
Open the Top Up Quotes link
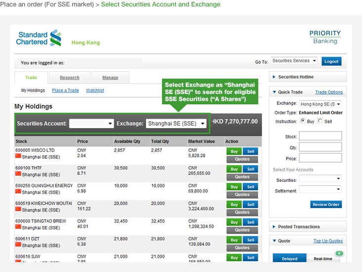tap(328, 241)
